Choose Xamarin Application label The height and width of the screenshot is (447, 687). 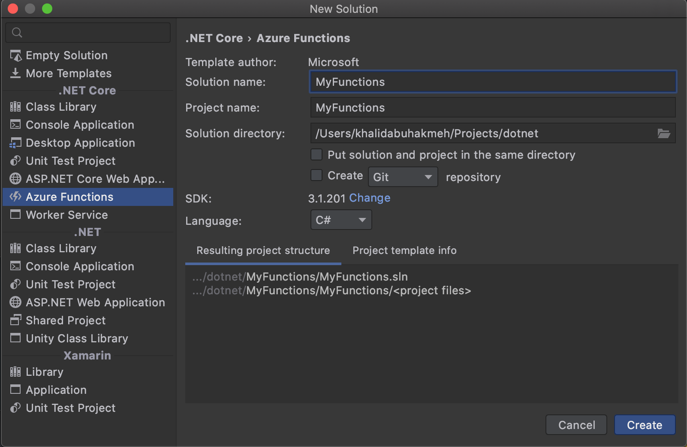pyautogui.click(x=56, y=390)
